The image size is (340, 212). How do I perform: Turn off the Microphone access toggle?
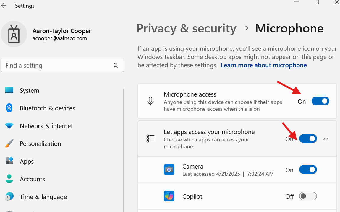[x=320, y=101]
